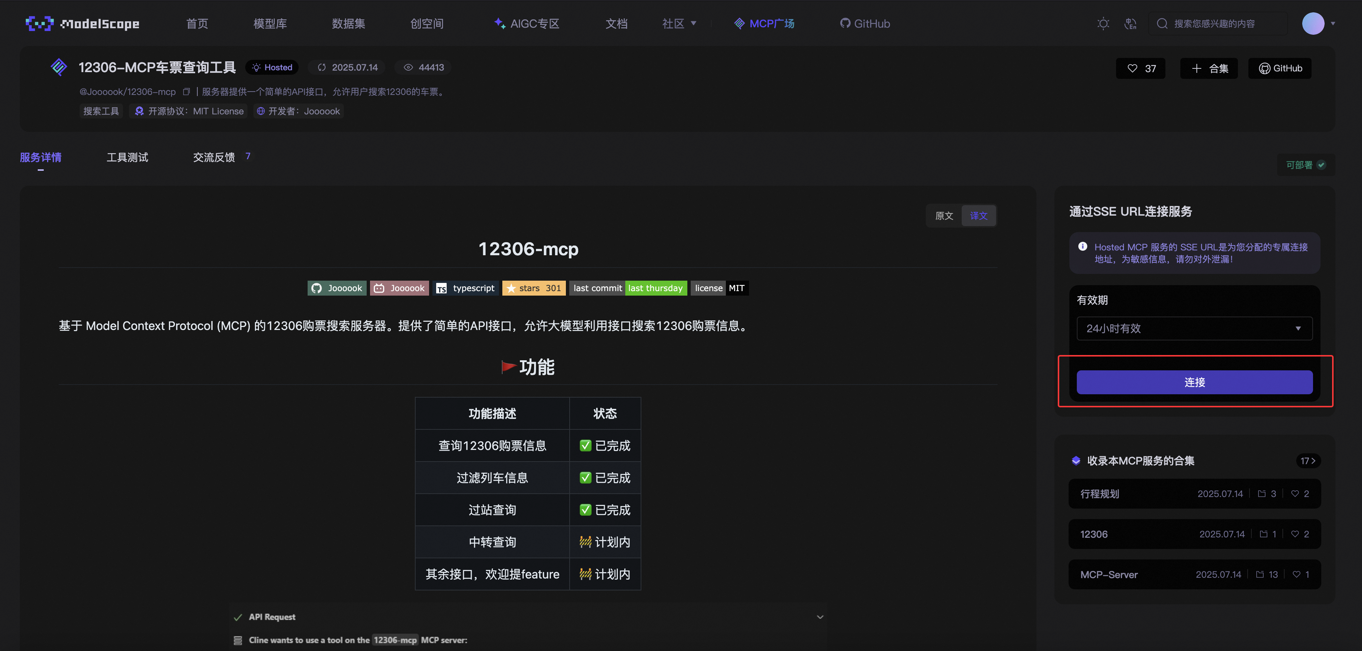Image resolution: width=1362 pixels, height=651 pixels.
Task: Click the folder icon in the MCP-Server row
Action: pos(1260,574)
